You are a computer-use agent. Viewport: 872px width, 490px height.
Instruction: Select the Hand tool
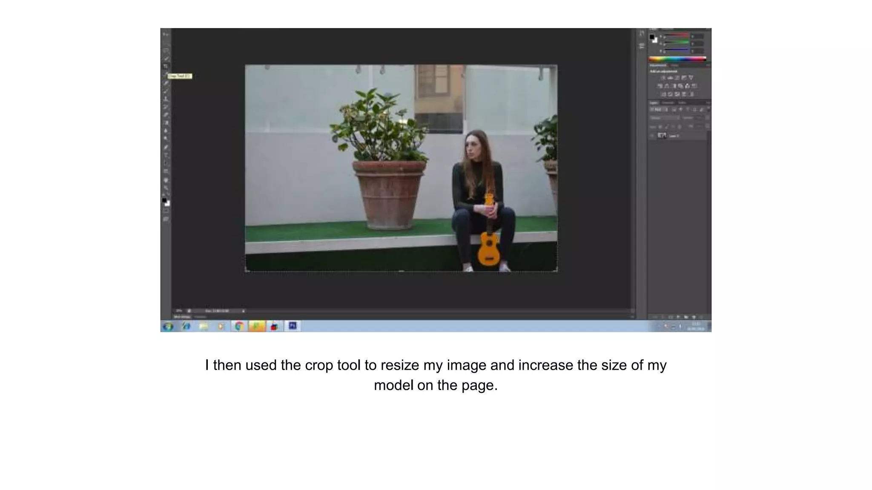[x=166, y=180]
